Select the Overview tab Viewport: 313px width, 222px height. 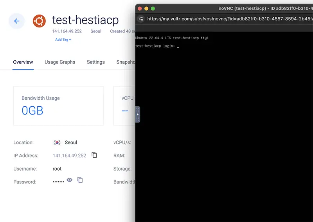(x=23, y=62)
